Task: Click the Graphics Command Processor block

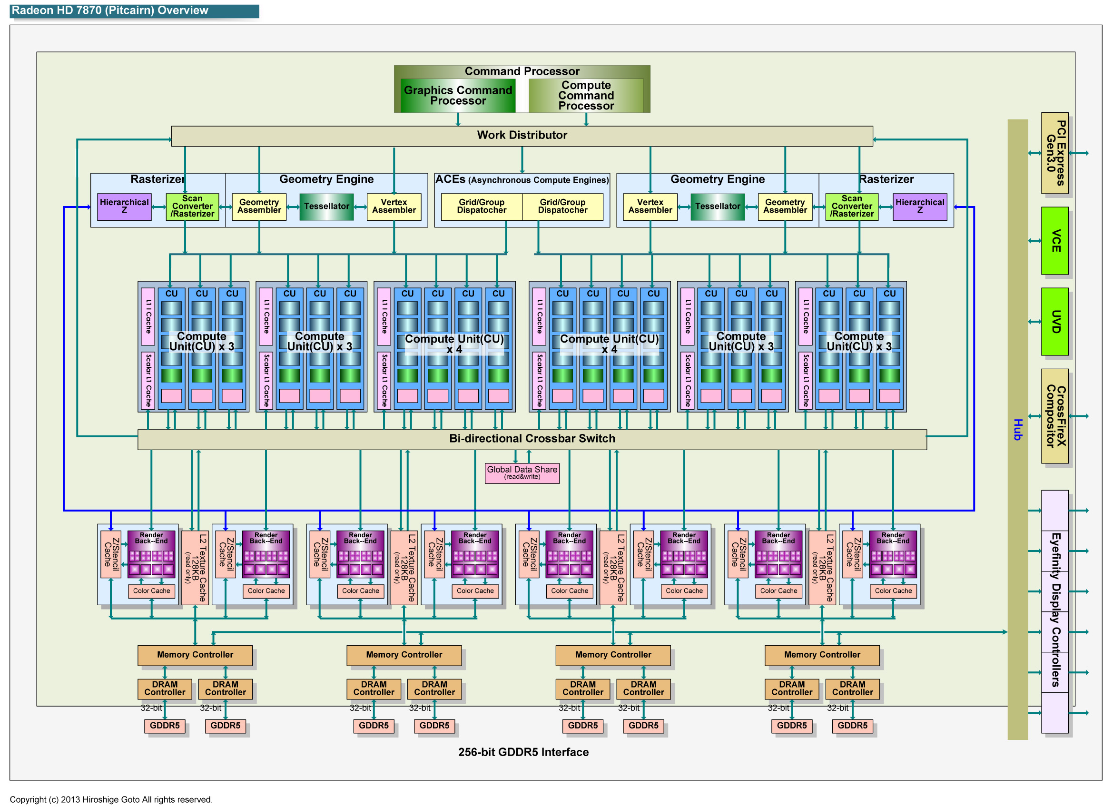Action: [457, 96]
